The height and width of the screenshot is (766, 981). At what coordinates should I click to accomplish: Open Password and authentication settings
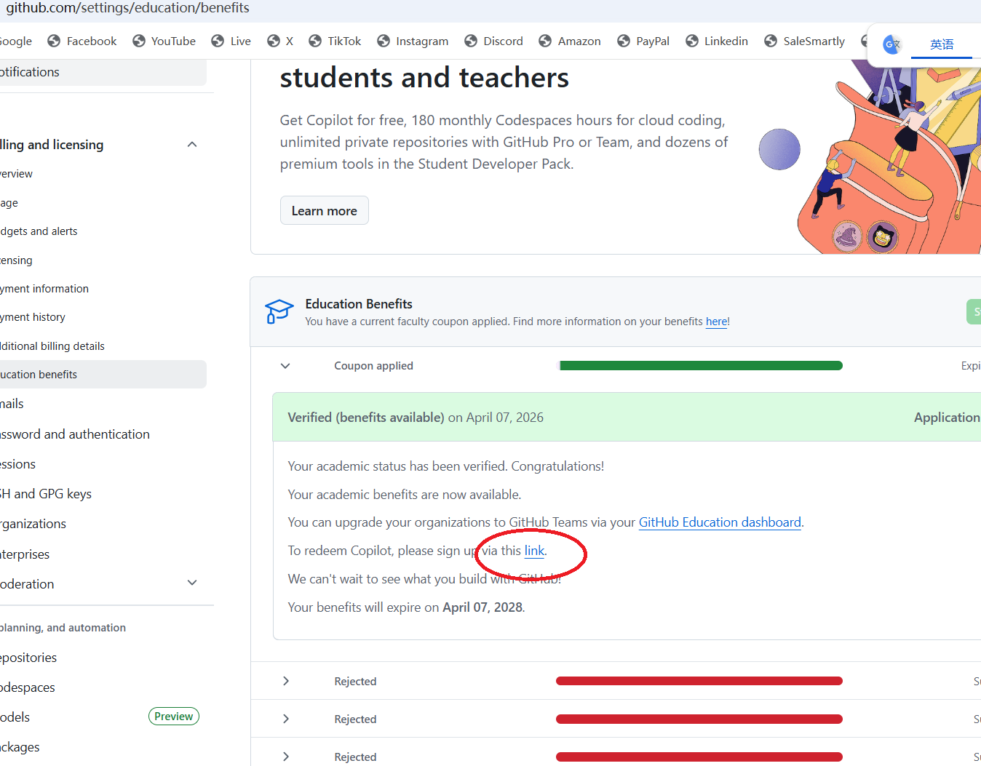(x=74, y=434)
